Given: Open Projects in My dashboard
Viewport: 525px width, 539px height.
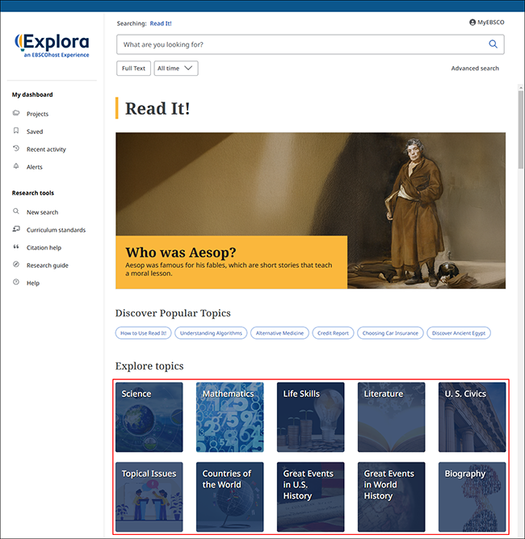Looking at the screenshot, I should click(x=37, y=114).
